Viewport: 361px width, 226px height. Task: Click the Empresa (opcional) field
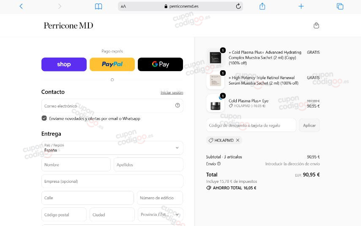(x=112, y=181)
